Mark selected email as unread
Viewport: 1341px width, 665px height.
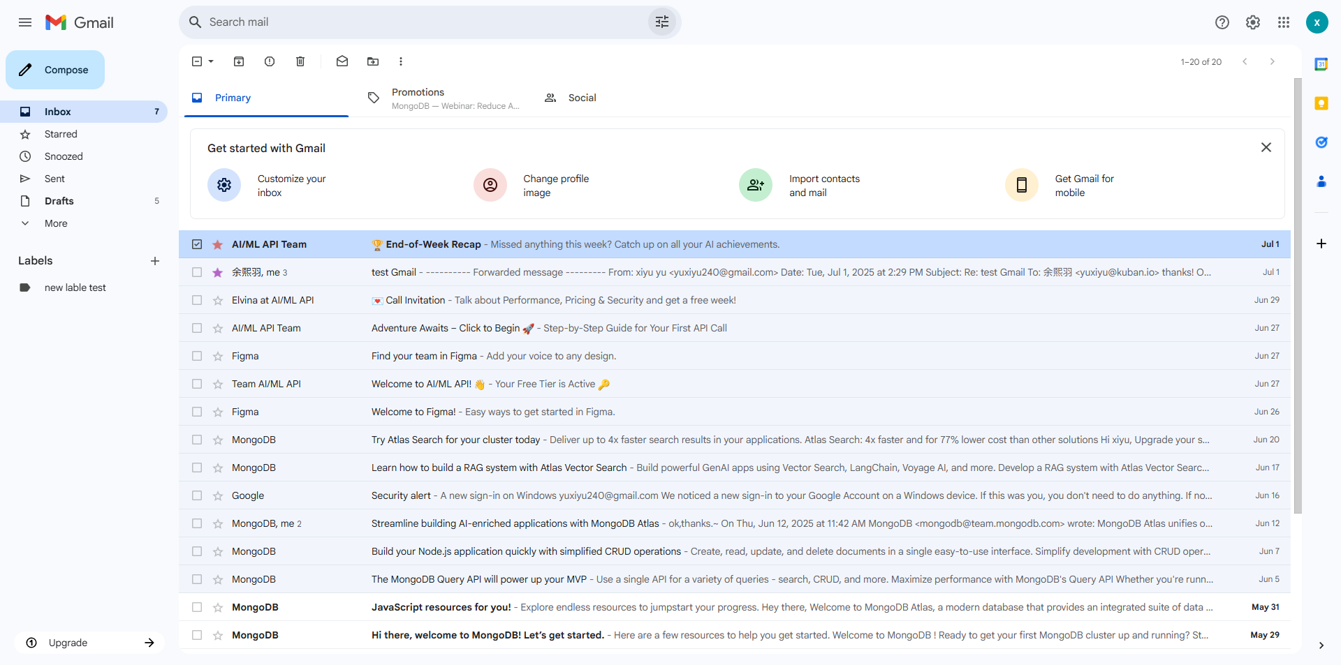click(342, 61)
